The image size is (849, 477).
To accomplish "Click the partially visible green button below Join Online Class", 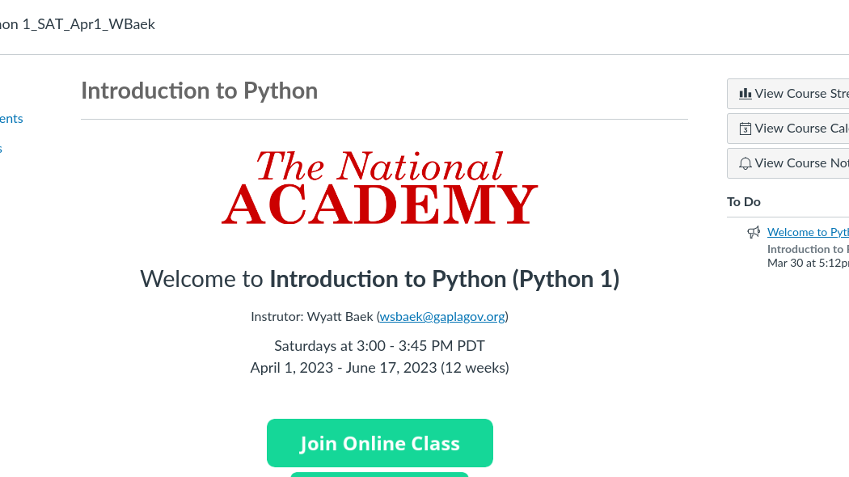I will click(x=380, y=475).
